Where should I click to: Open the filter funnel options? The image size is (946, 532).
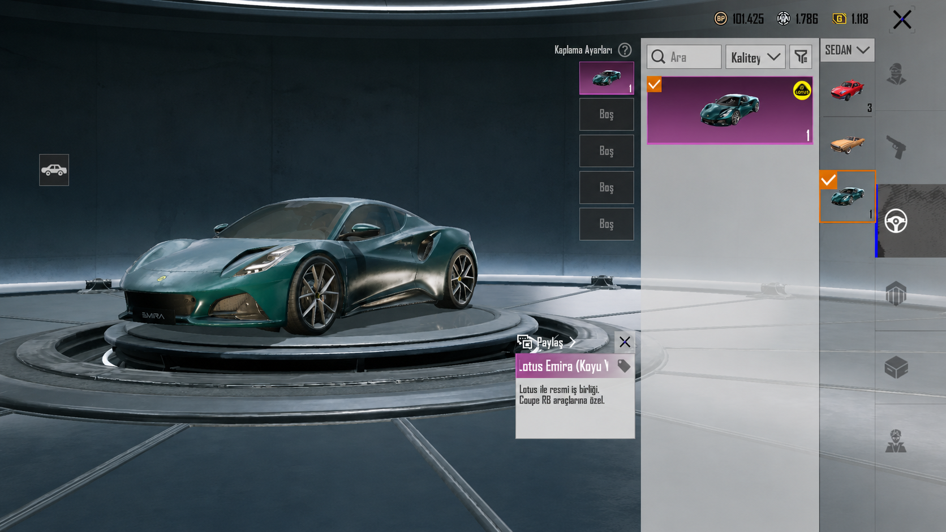[801, 57]
